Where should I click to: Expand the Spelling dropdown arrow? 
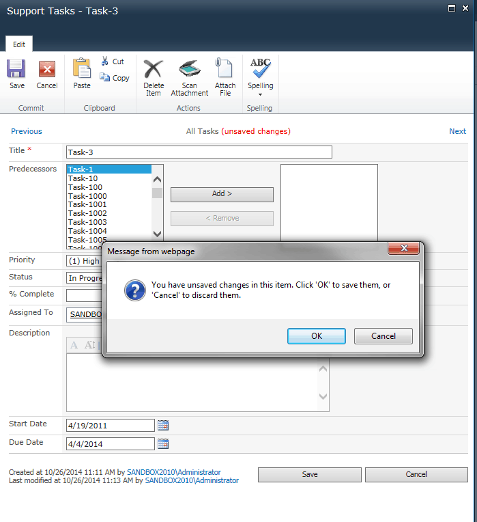click(x=260, y=94)
